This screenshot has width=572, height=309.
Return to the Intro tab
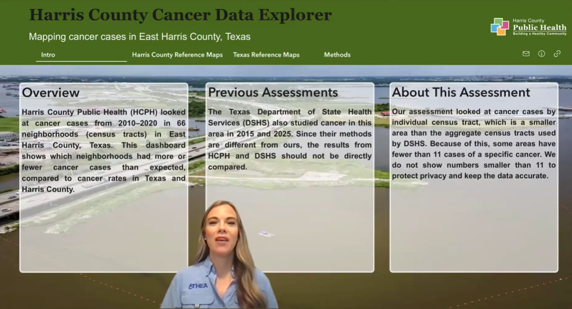coord(48,55)
